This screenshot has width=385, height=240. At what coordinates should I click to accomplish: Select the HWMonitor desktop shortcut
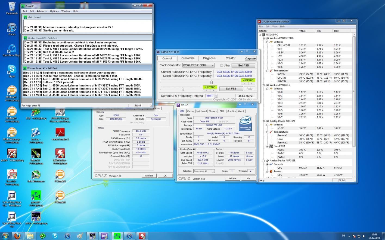click(60, 157)
